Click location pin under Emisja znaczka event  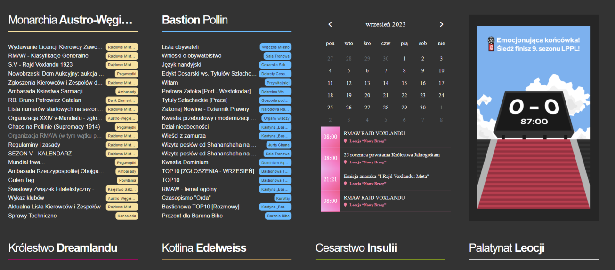pos(346,184)
